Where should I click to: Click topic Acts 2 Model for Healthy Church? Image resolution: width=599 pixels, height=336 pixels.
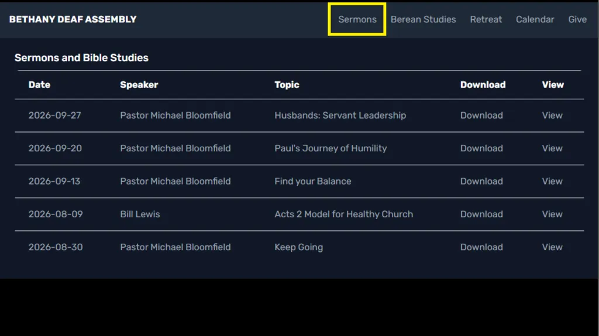344,214
